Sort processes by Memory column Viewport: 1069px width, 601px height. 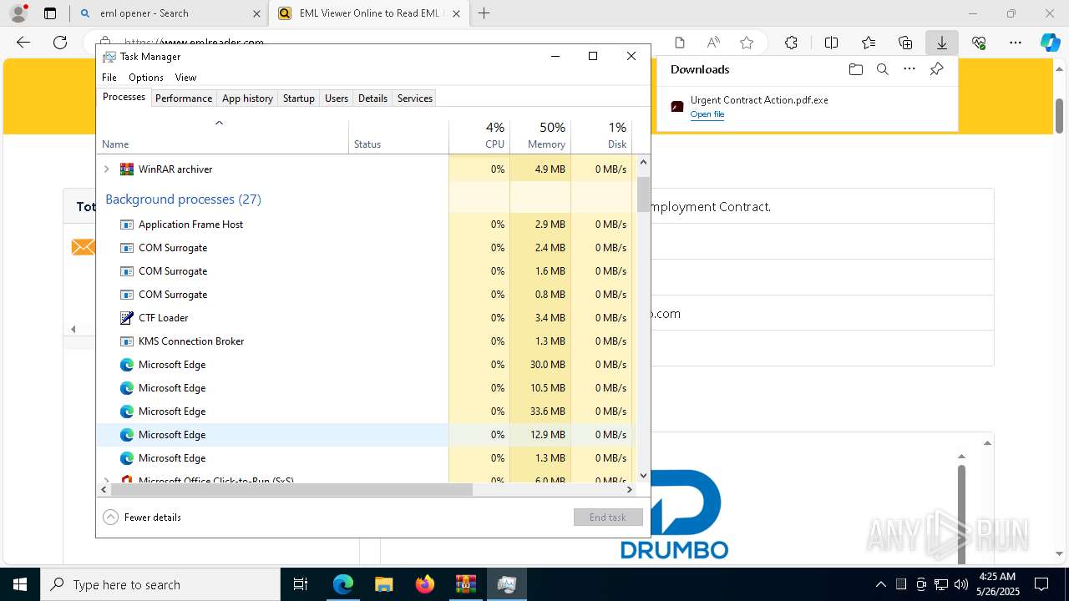click(x=540, y=136)
